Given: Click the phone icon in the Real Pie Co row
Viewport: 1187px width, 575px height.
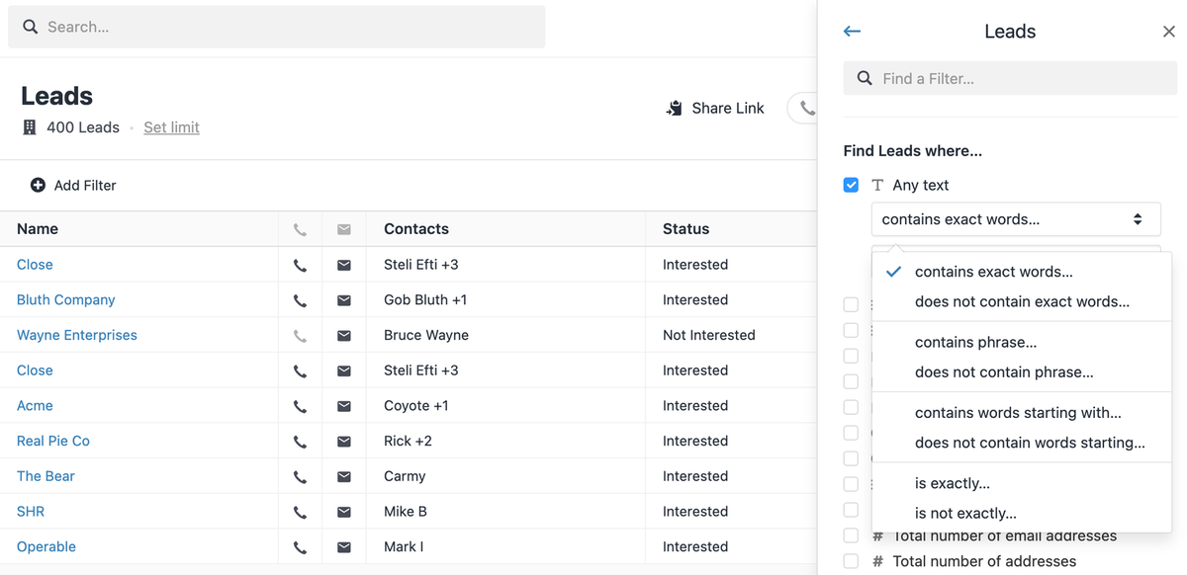Looking at the screenshot, I should click(x=300, y=442).
